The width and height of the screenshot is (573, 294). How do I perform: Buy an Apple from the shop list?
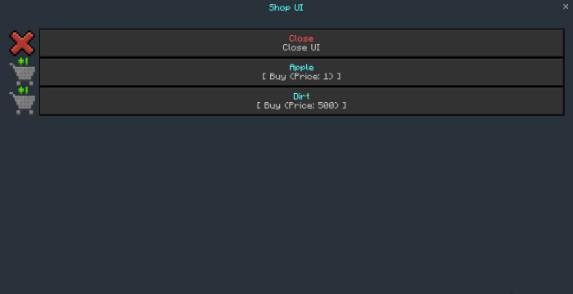coord(301,72)
